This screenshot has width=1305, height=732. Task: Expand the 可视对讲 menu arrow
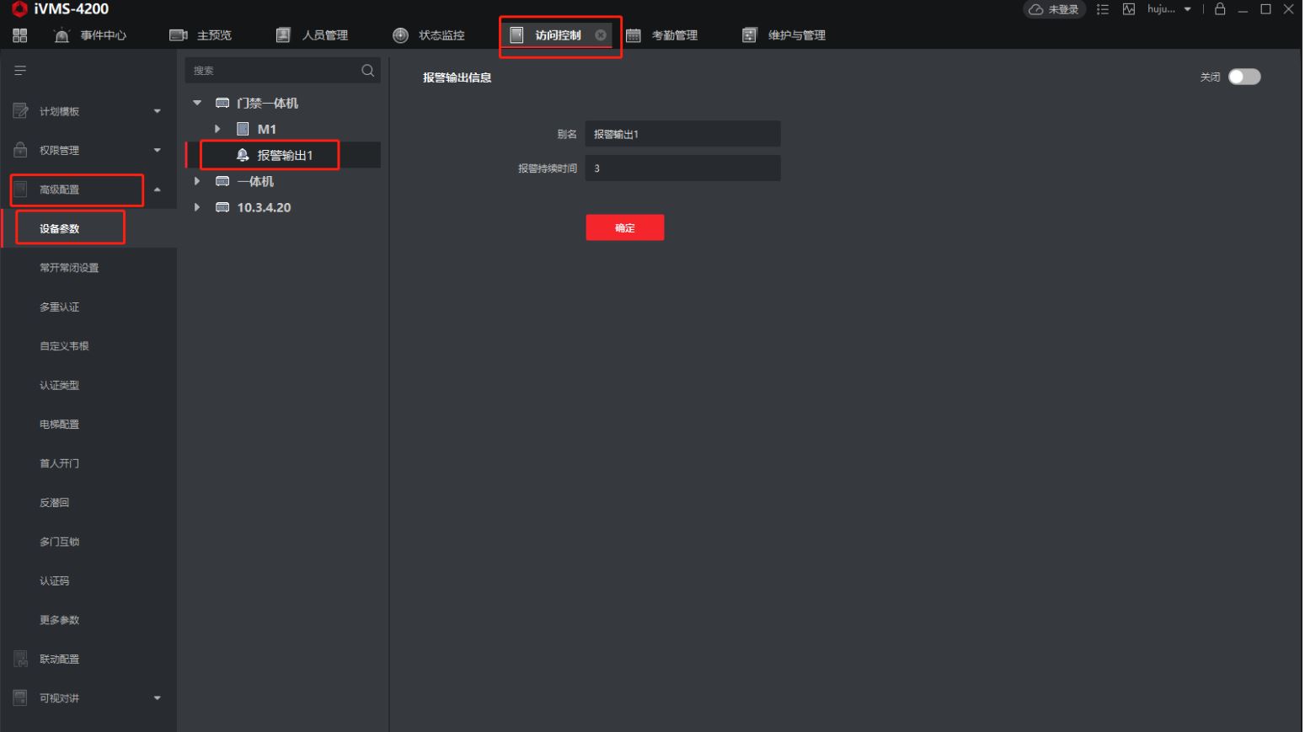point(157,698)
